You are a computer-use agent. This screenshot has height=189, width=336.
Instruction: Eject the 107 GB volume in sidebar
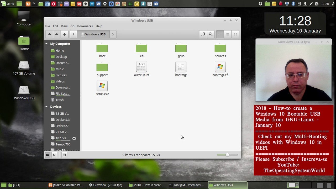[x=74, y=138]
